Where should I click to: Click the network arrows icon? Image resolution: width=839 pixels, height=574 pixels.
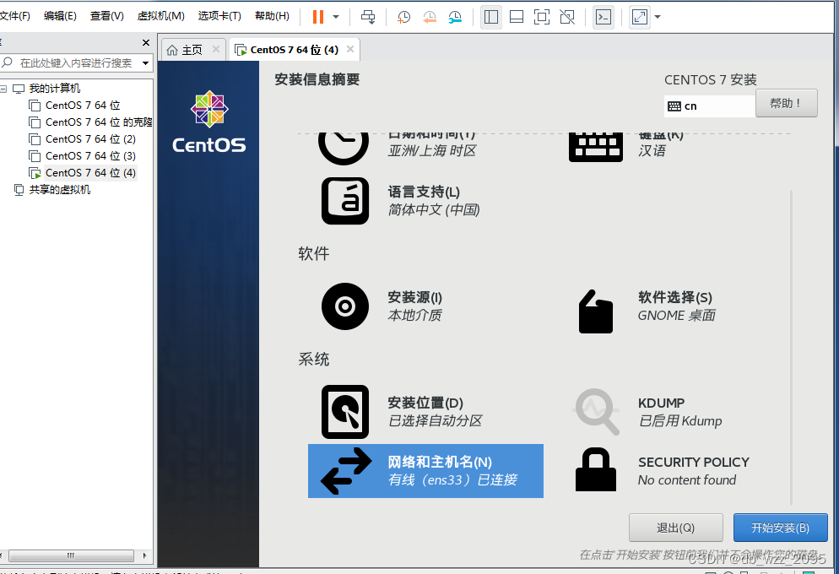346,471
